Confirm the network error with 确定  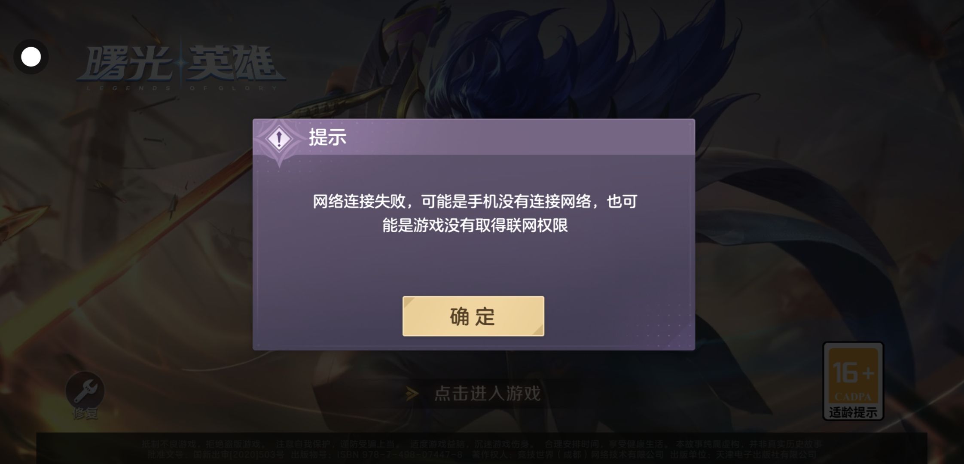[473, 316]
